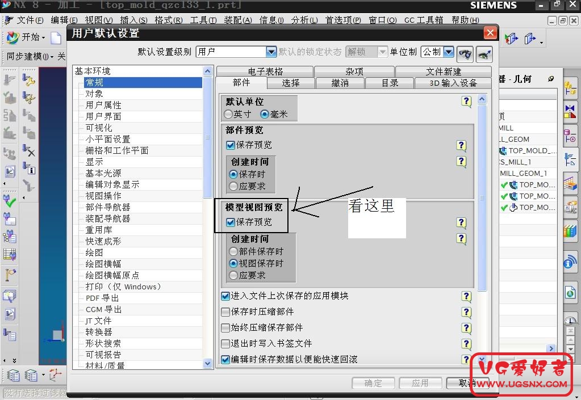Click the pin icon in the 几何 navigator header
This screenshot has height=400, width=581.
tap(551, 78)
